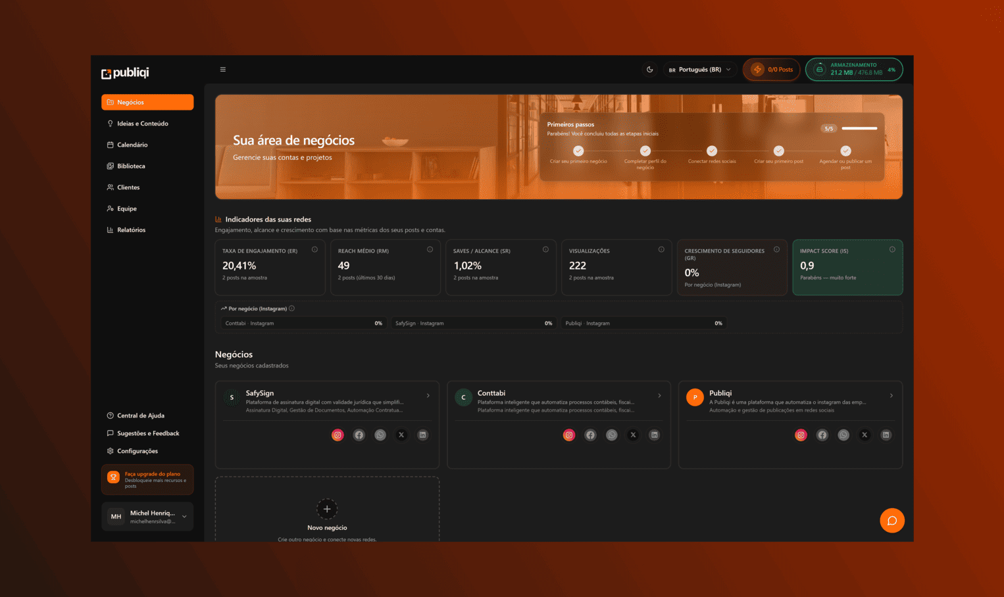Show info for Taxa de Engajamento
This screenshot has height=597, width=1004.
point(314,249)
